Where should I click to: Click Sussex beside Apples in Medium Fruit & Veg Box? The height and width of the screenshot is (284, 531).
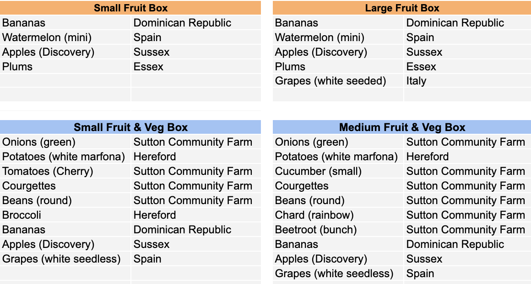tap(468, 259)
